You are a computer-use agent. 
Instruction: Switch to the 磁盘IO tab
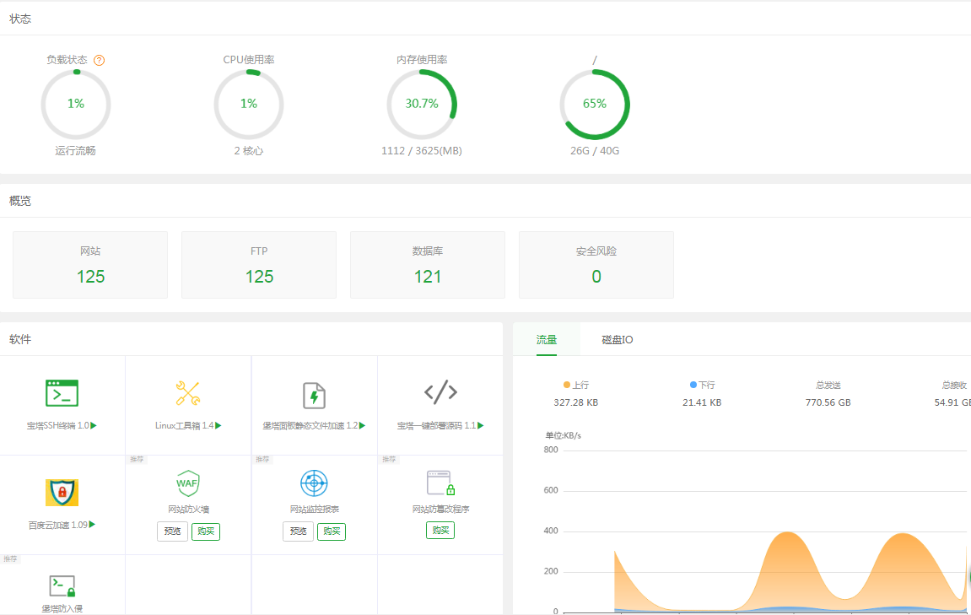[x=618, y=339]
